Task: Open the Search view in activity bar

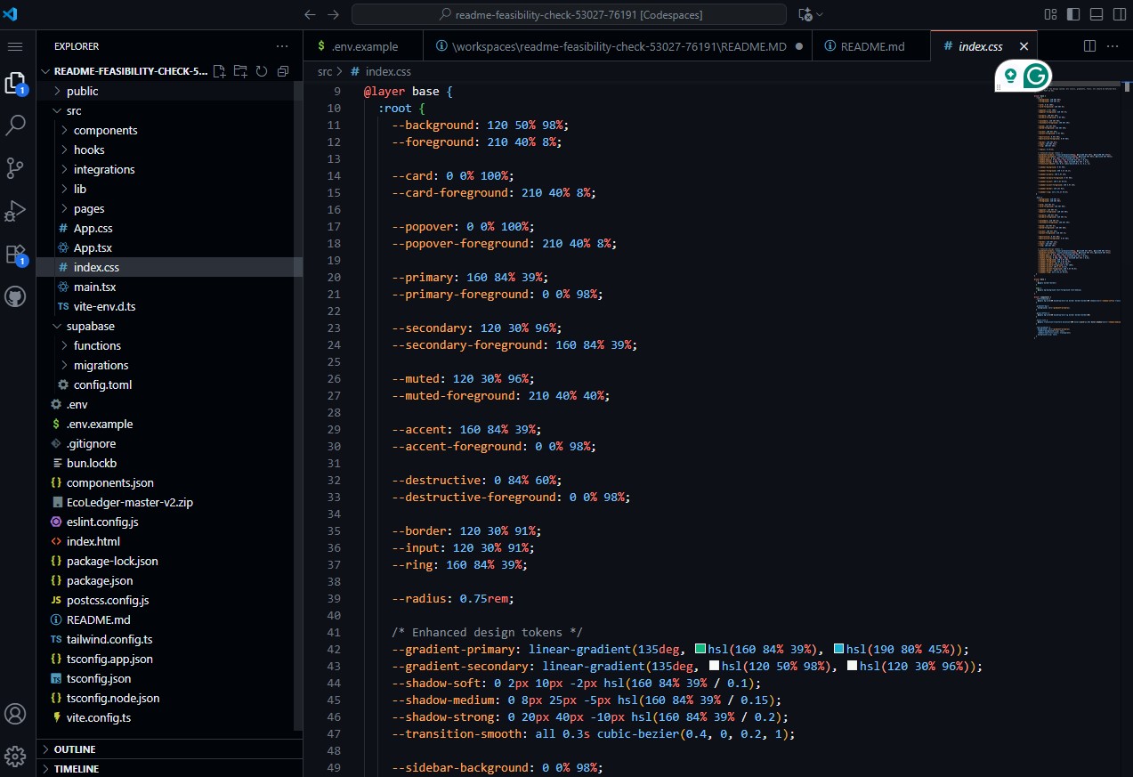Action: [x=15, y=125]
